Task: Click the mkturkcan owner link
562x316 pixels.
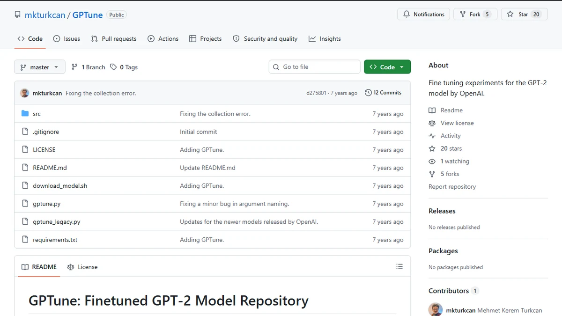Action: tap(45, 15)
